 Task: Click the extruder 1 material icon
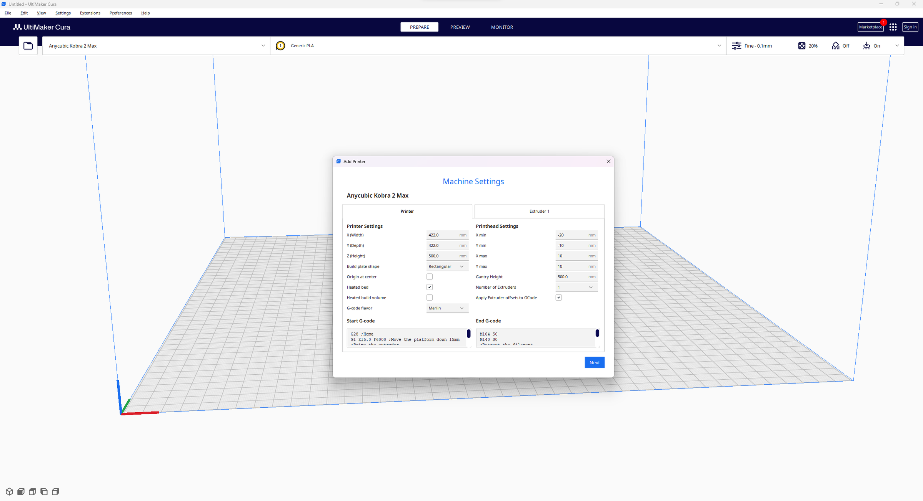point(280,46)
